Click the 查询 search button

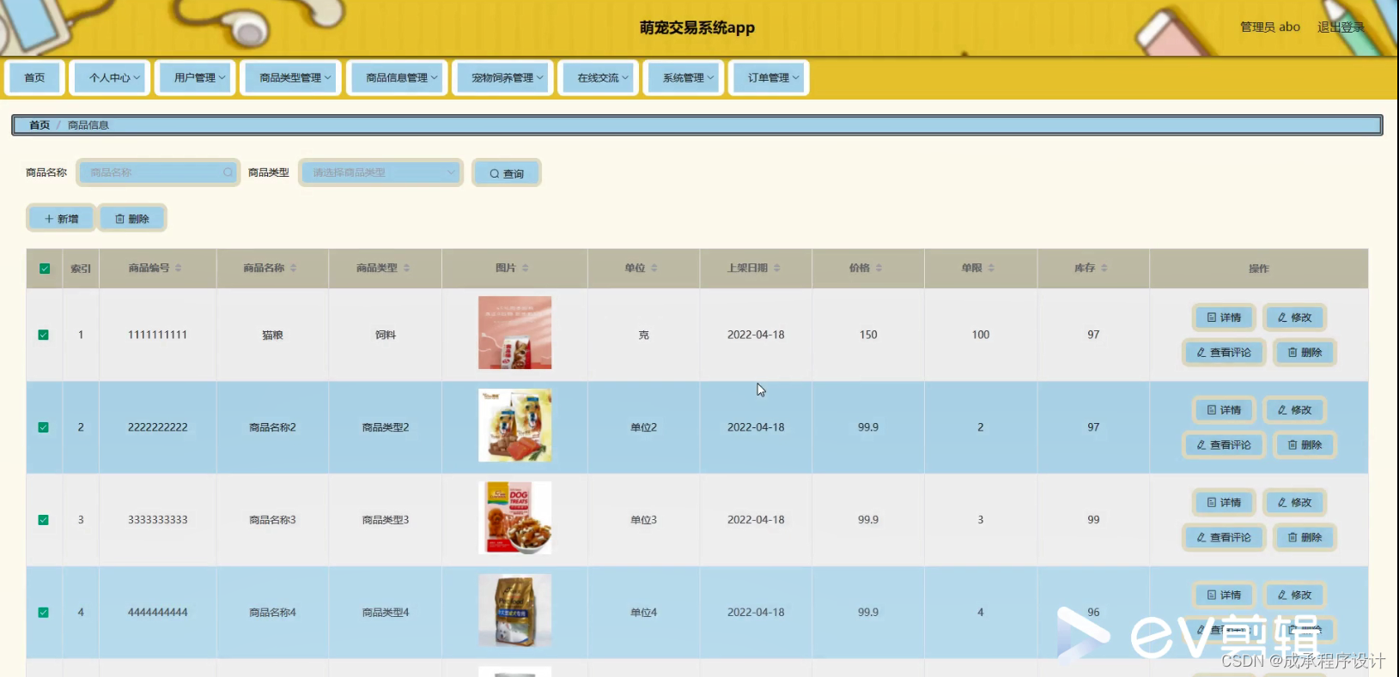[x=507, y=173]
